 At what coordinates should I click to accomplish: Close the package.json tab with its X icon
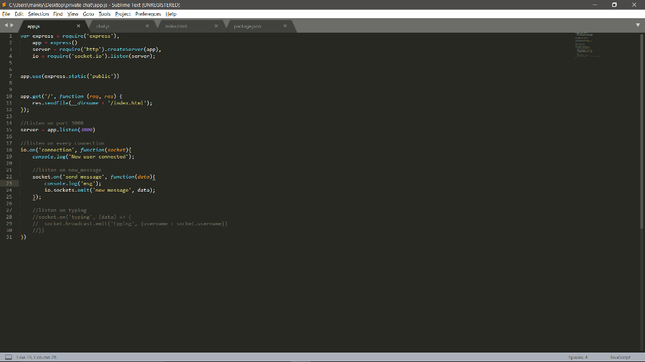coord(283,26)
